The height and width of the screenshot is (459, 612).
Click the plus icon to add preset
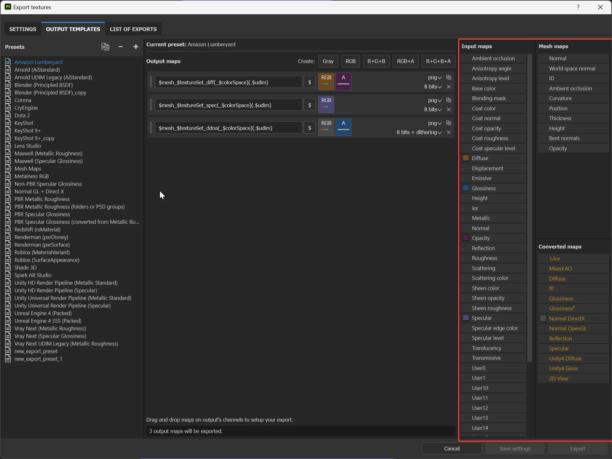(x=136, y=47)
